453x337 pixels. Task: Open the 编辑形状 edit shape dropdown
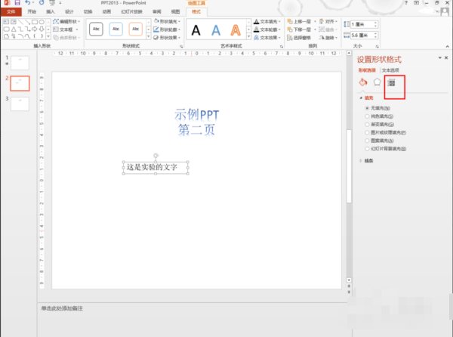click(66, 21)
